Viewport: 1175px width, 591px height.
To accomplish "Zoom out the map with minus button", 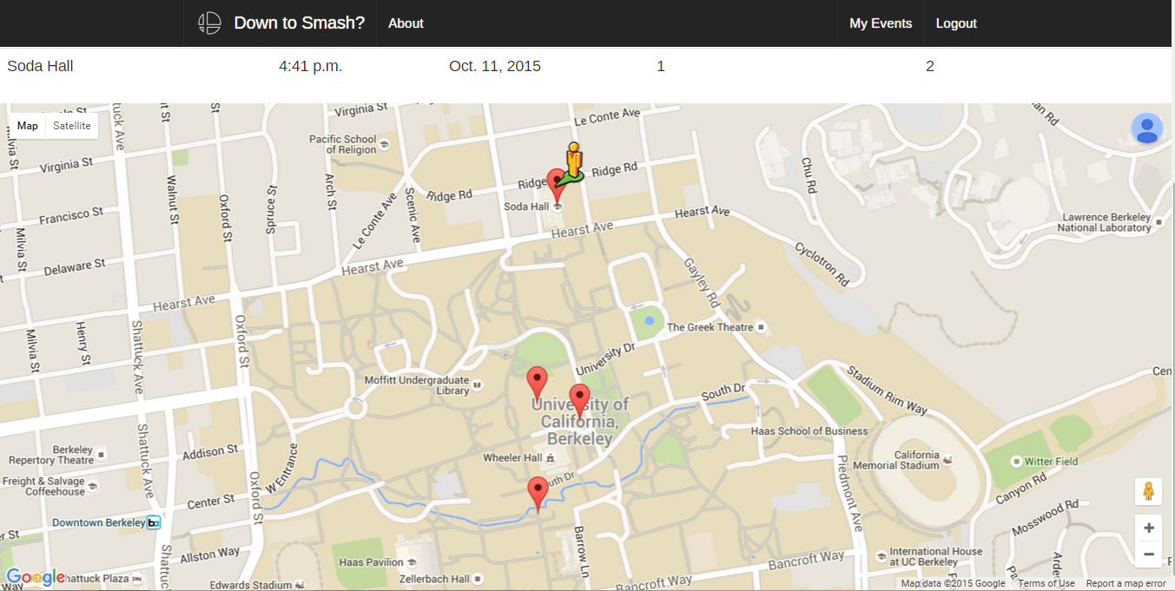I will [1148, 554].
